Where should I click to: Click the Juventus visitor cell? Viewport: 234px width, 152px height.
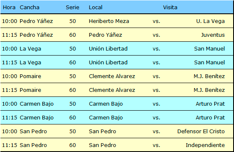click(213, 35)
